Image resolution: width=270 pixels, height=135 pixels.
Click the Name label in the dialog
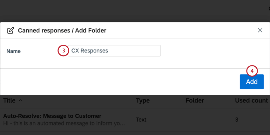click(13, 51)
